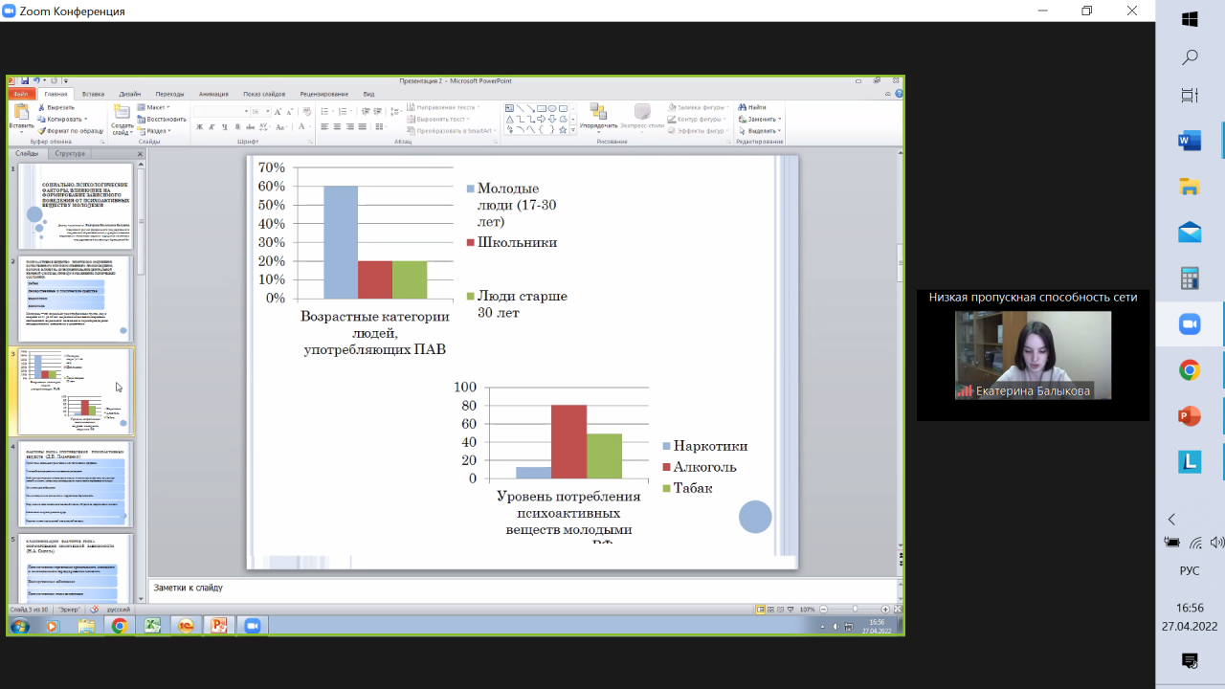Click the Format Painter (Формат по образцу) brush
This screenshot has height=689, width=1225.
pos(41,130)
